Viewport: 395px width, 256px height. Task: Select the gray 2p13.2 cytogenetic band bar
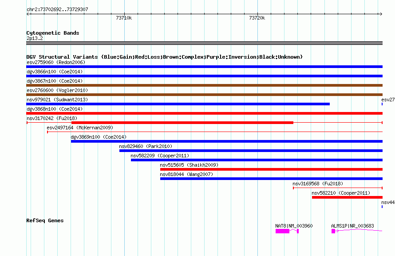(x=204, y=43)
